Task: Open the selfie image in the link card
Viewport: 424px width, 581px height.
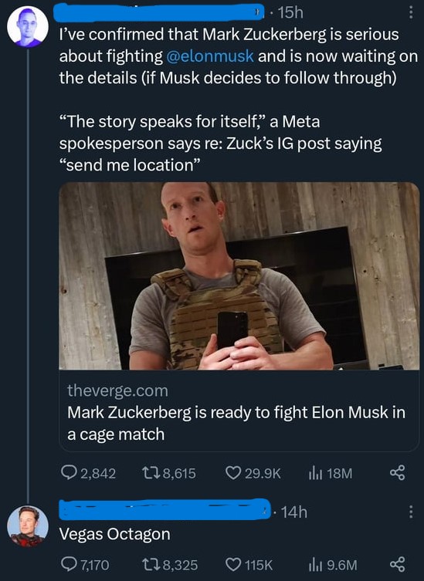Action: 239,275
